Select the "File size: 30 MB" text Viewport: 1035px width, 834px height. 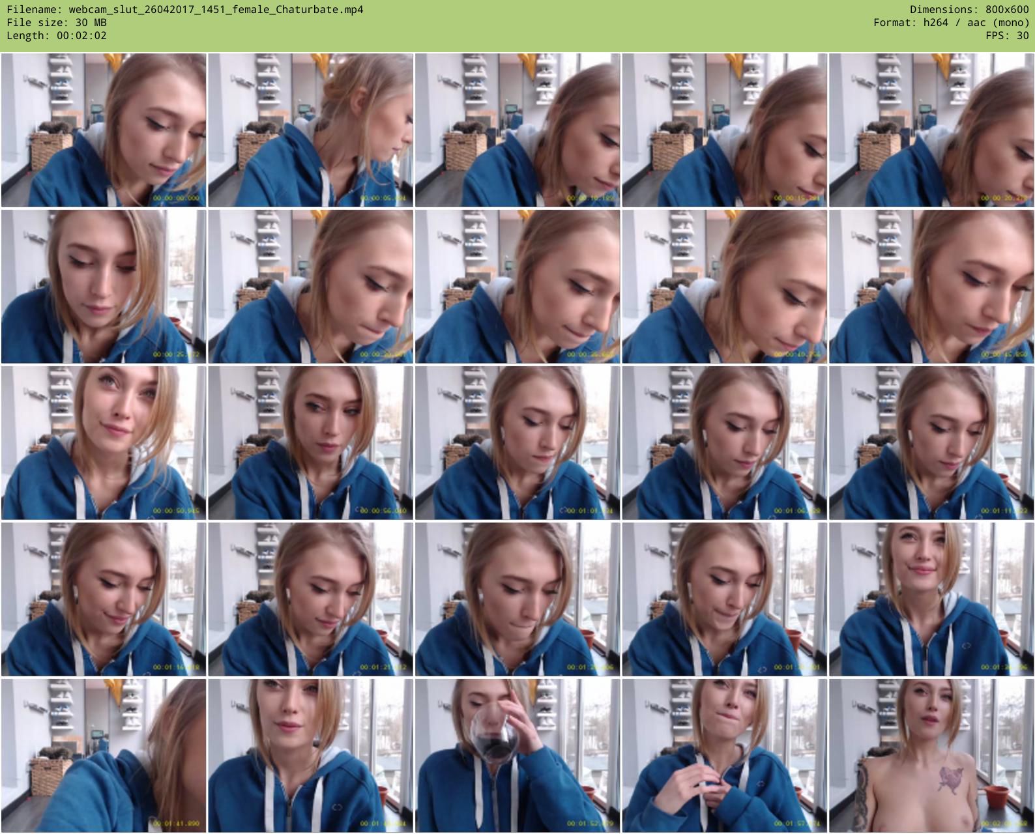tap(57, 22)
